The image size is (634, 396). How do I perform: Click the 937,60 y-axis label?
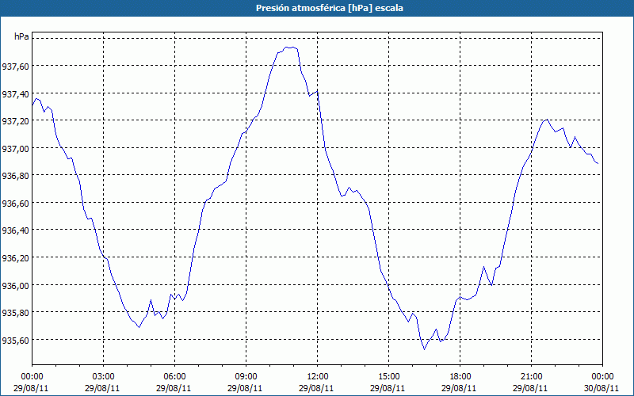pyautogui.click(x=15, y=67)
